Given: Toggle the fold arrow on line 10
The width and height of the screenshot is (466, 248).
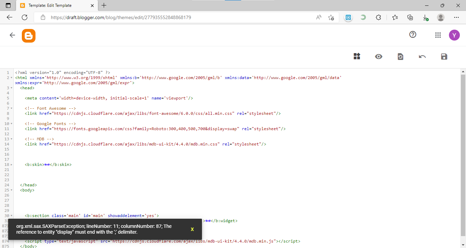Looking at the screenshot, I should pos(11,124).
